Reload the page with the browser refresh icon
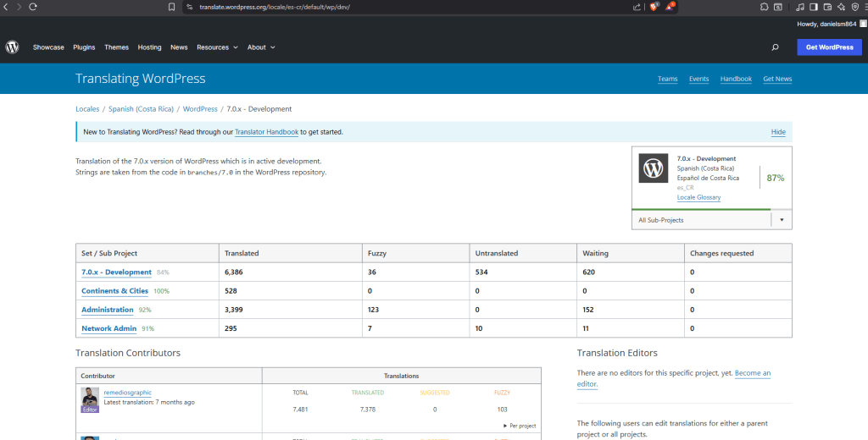The width and height of the screenshot is (868, 440). [33, 7]
